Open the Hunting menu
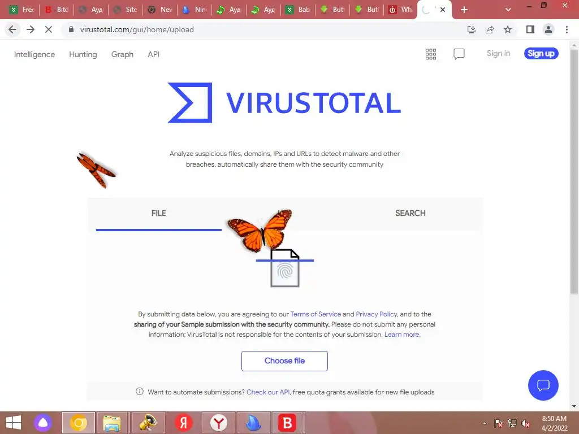579x434 pixels. click(83, 54)
